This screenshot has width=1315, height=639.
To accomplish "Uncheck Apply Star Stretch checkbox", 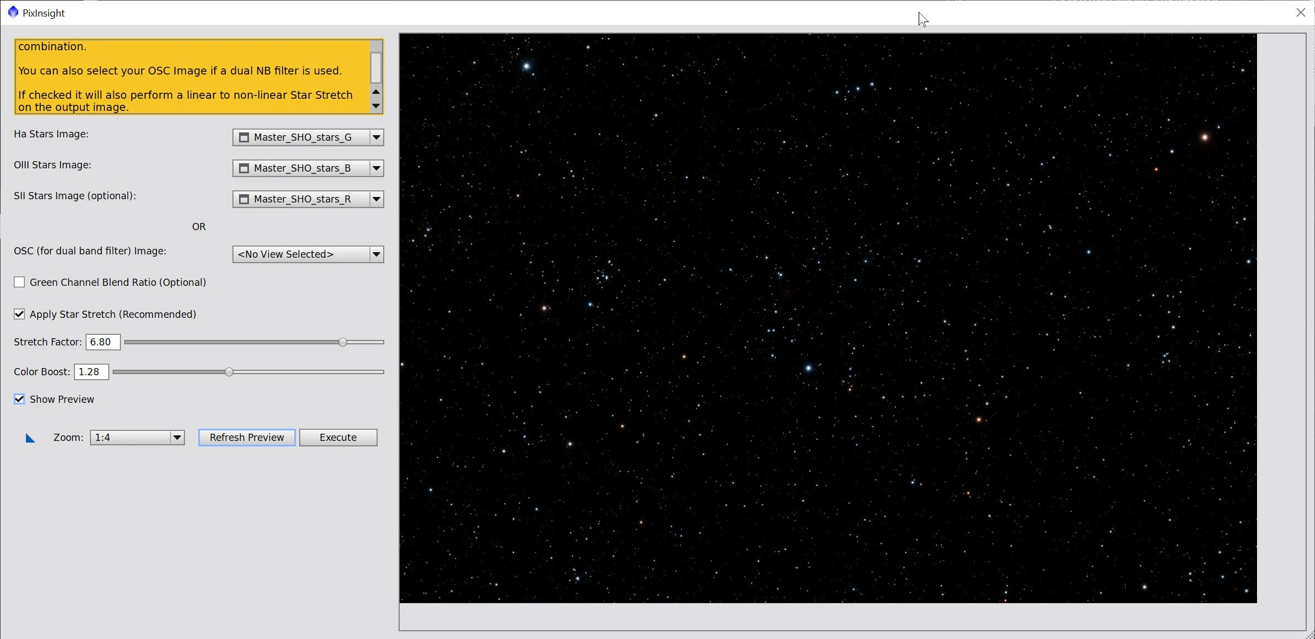I will [19, 315].
